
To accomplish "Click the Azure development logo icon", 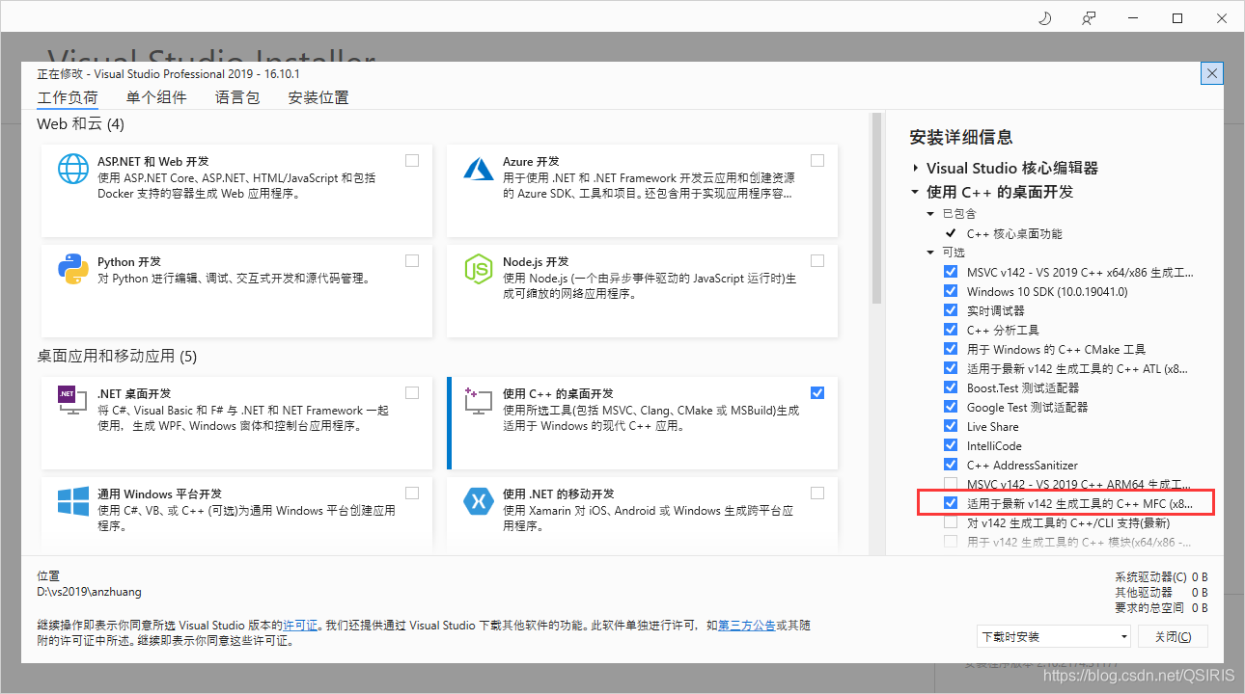I will (x=479, y=169).
